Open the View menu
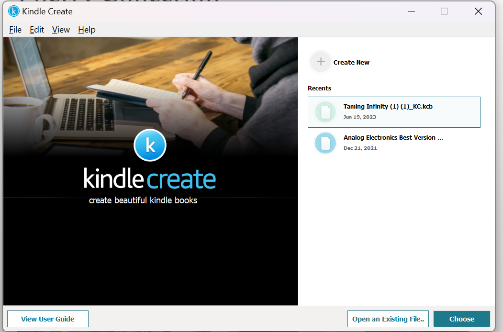 click(x=61, y=30)
